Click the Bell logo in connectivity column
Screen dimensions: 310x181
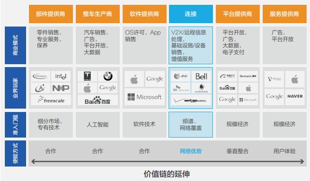click(x=201, y=76)
